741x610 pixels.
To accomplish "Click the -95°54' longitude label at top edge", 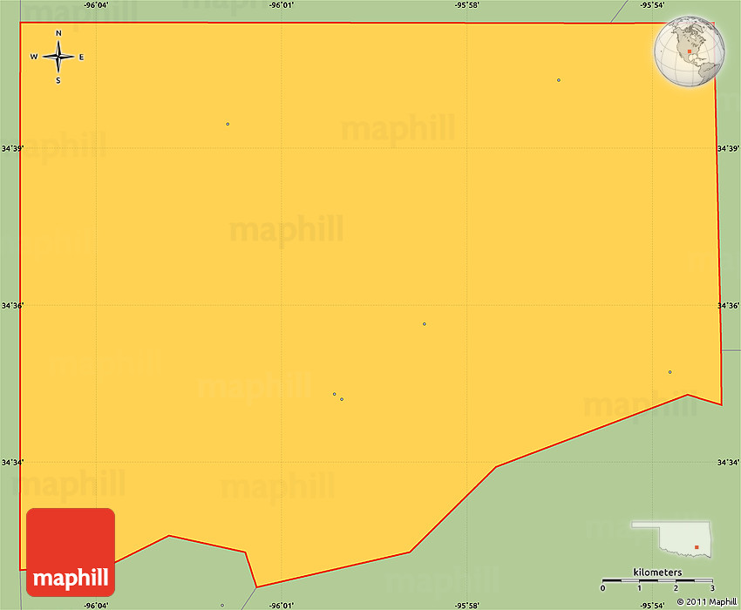I will (653, 5).
